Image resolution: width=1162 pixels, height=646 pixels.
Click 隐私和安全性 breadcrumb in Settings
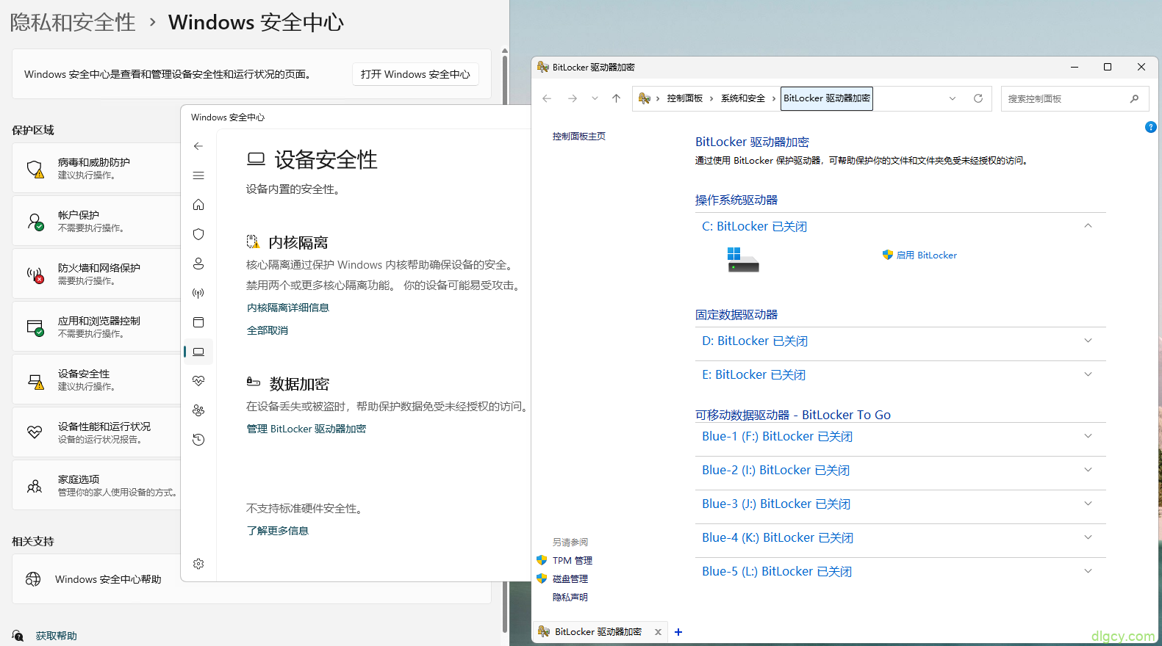73,23
